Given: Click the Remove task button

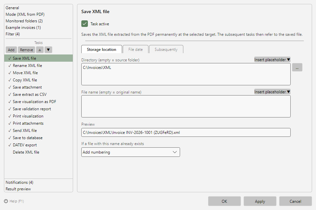Looking at the screenshot, I should (26, 50).
